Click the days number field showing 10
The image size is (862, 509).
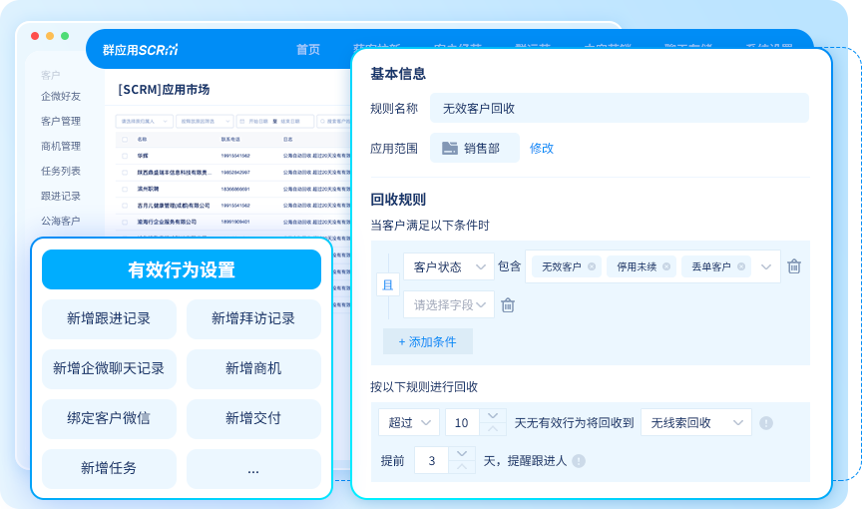click(x=462, y=423)
